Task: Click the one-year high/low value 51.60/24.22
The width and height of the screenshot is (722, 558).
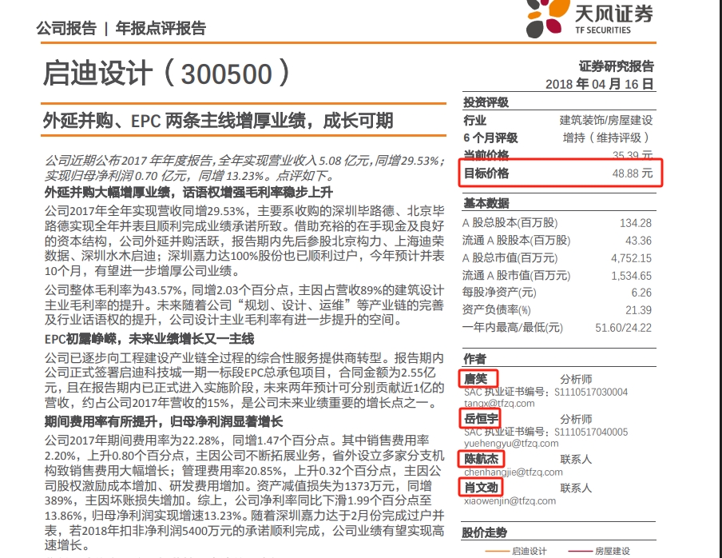Action: tap(624, 328)
